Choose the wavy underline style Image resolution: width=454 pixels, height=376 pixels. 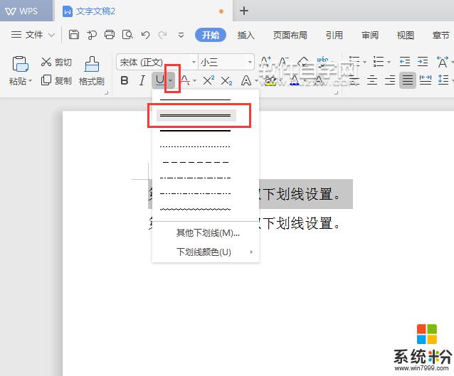point(196,209)
